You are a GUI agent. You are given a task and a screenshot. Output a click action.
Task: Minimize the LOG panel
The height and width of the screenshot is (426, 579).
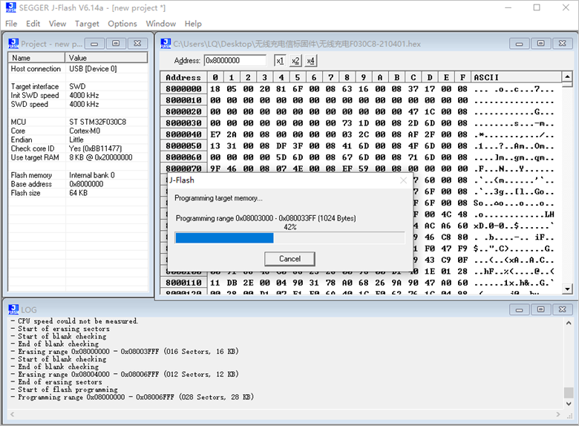pos(519,309)
